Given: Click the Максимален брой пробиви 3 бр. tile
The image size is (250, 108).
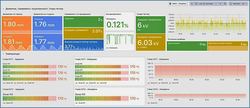Looking at the screenshot, I should pyautogui.click(x=228, y=46).
